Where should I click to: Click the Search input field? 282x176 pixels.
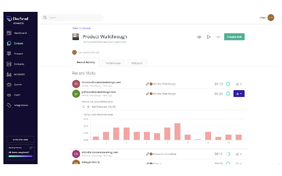click(73, 18)
